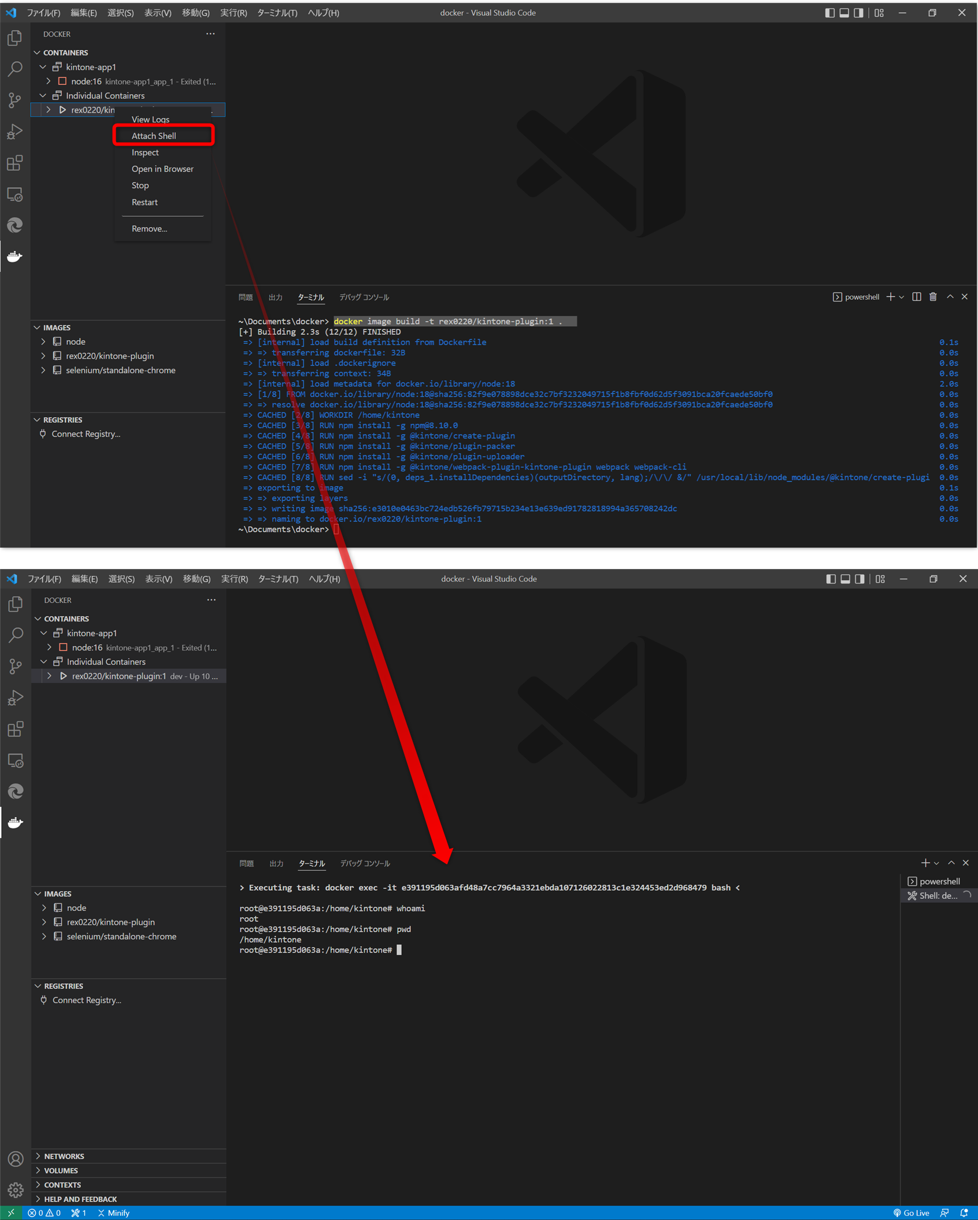Add new terminal with plus in top window
978x1220 pixels.
[891, 297]
